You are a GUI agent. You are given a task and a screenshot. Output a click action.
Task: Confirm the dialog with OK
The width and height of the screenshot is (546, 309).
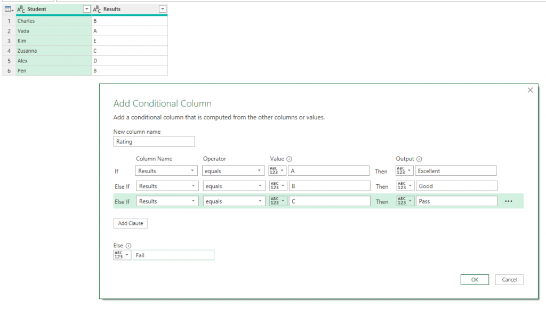[475, 279]
